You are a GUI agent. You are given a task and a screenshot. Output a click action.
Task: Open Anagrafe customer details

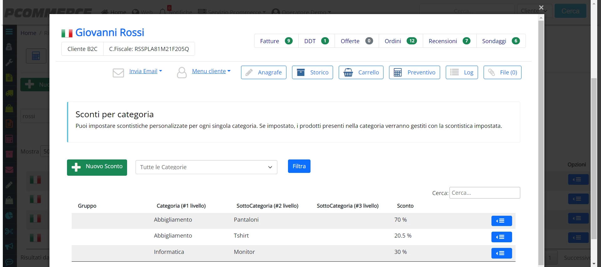tap(264, 73)
